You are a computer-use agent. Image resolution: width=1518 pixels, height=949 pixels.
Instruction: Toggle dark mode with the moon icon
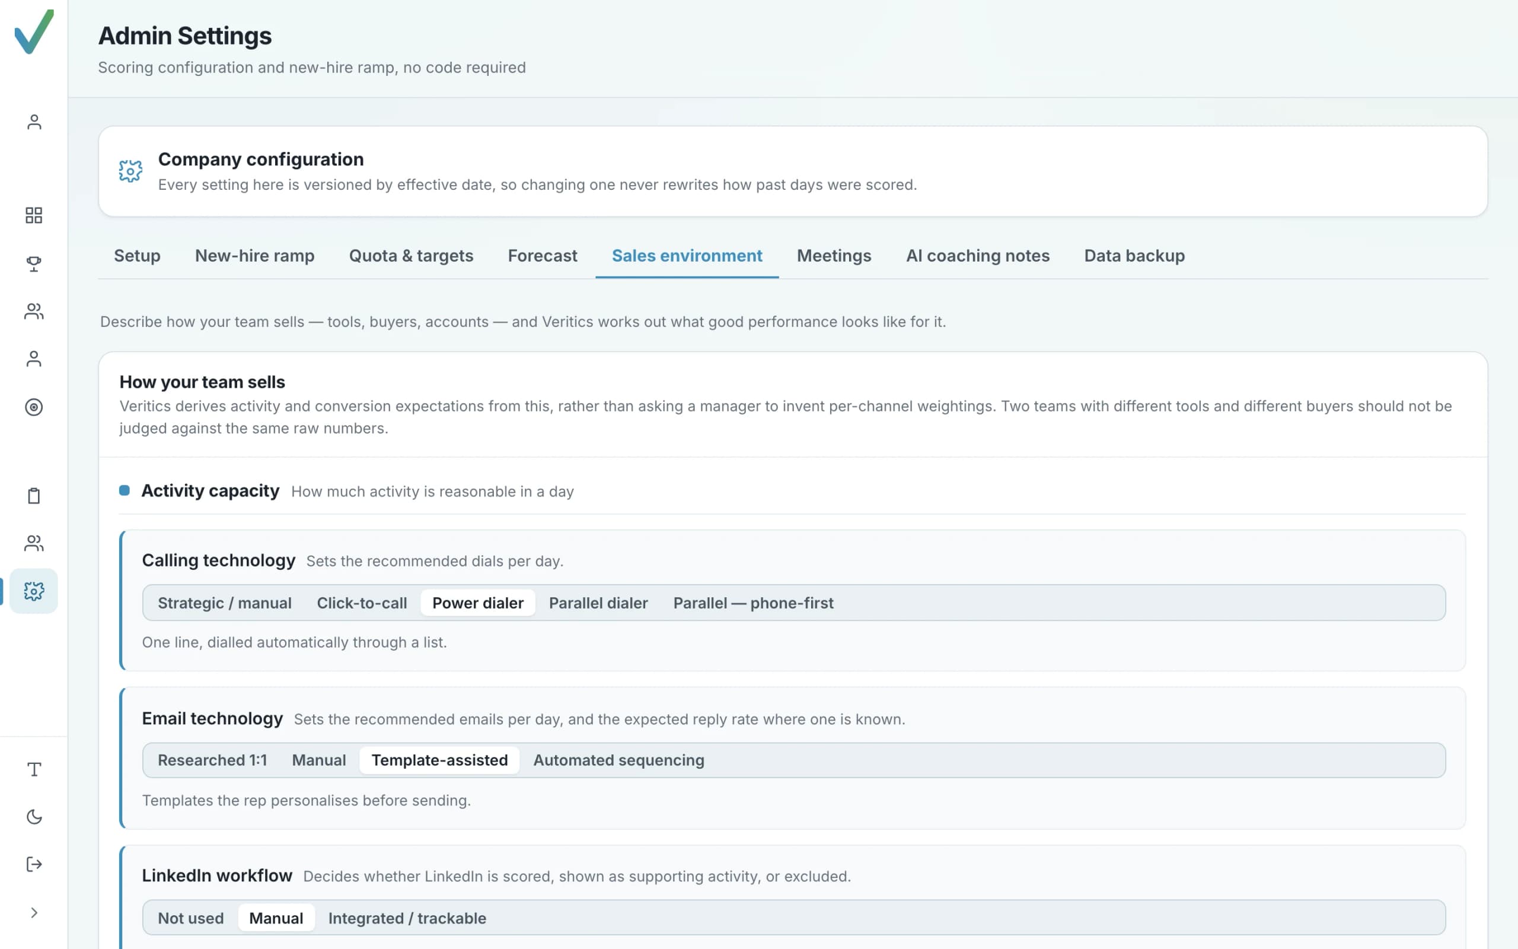pyautogui.click(x=34, y=817)
